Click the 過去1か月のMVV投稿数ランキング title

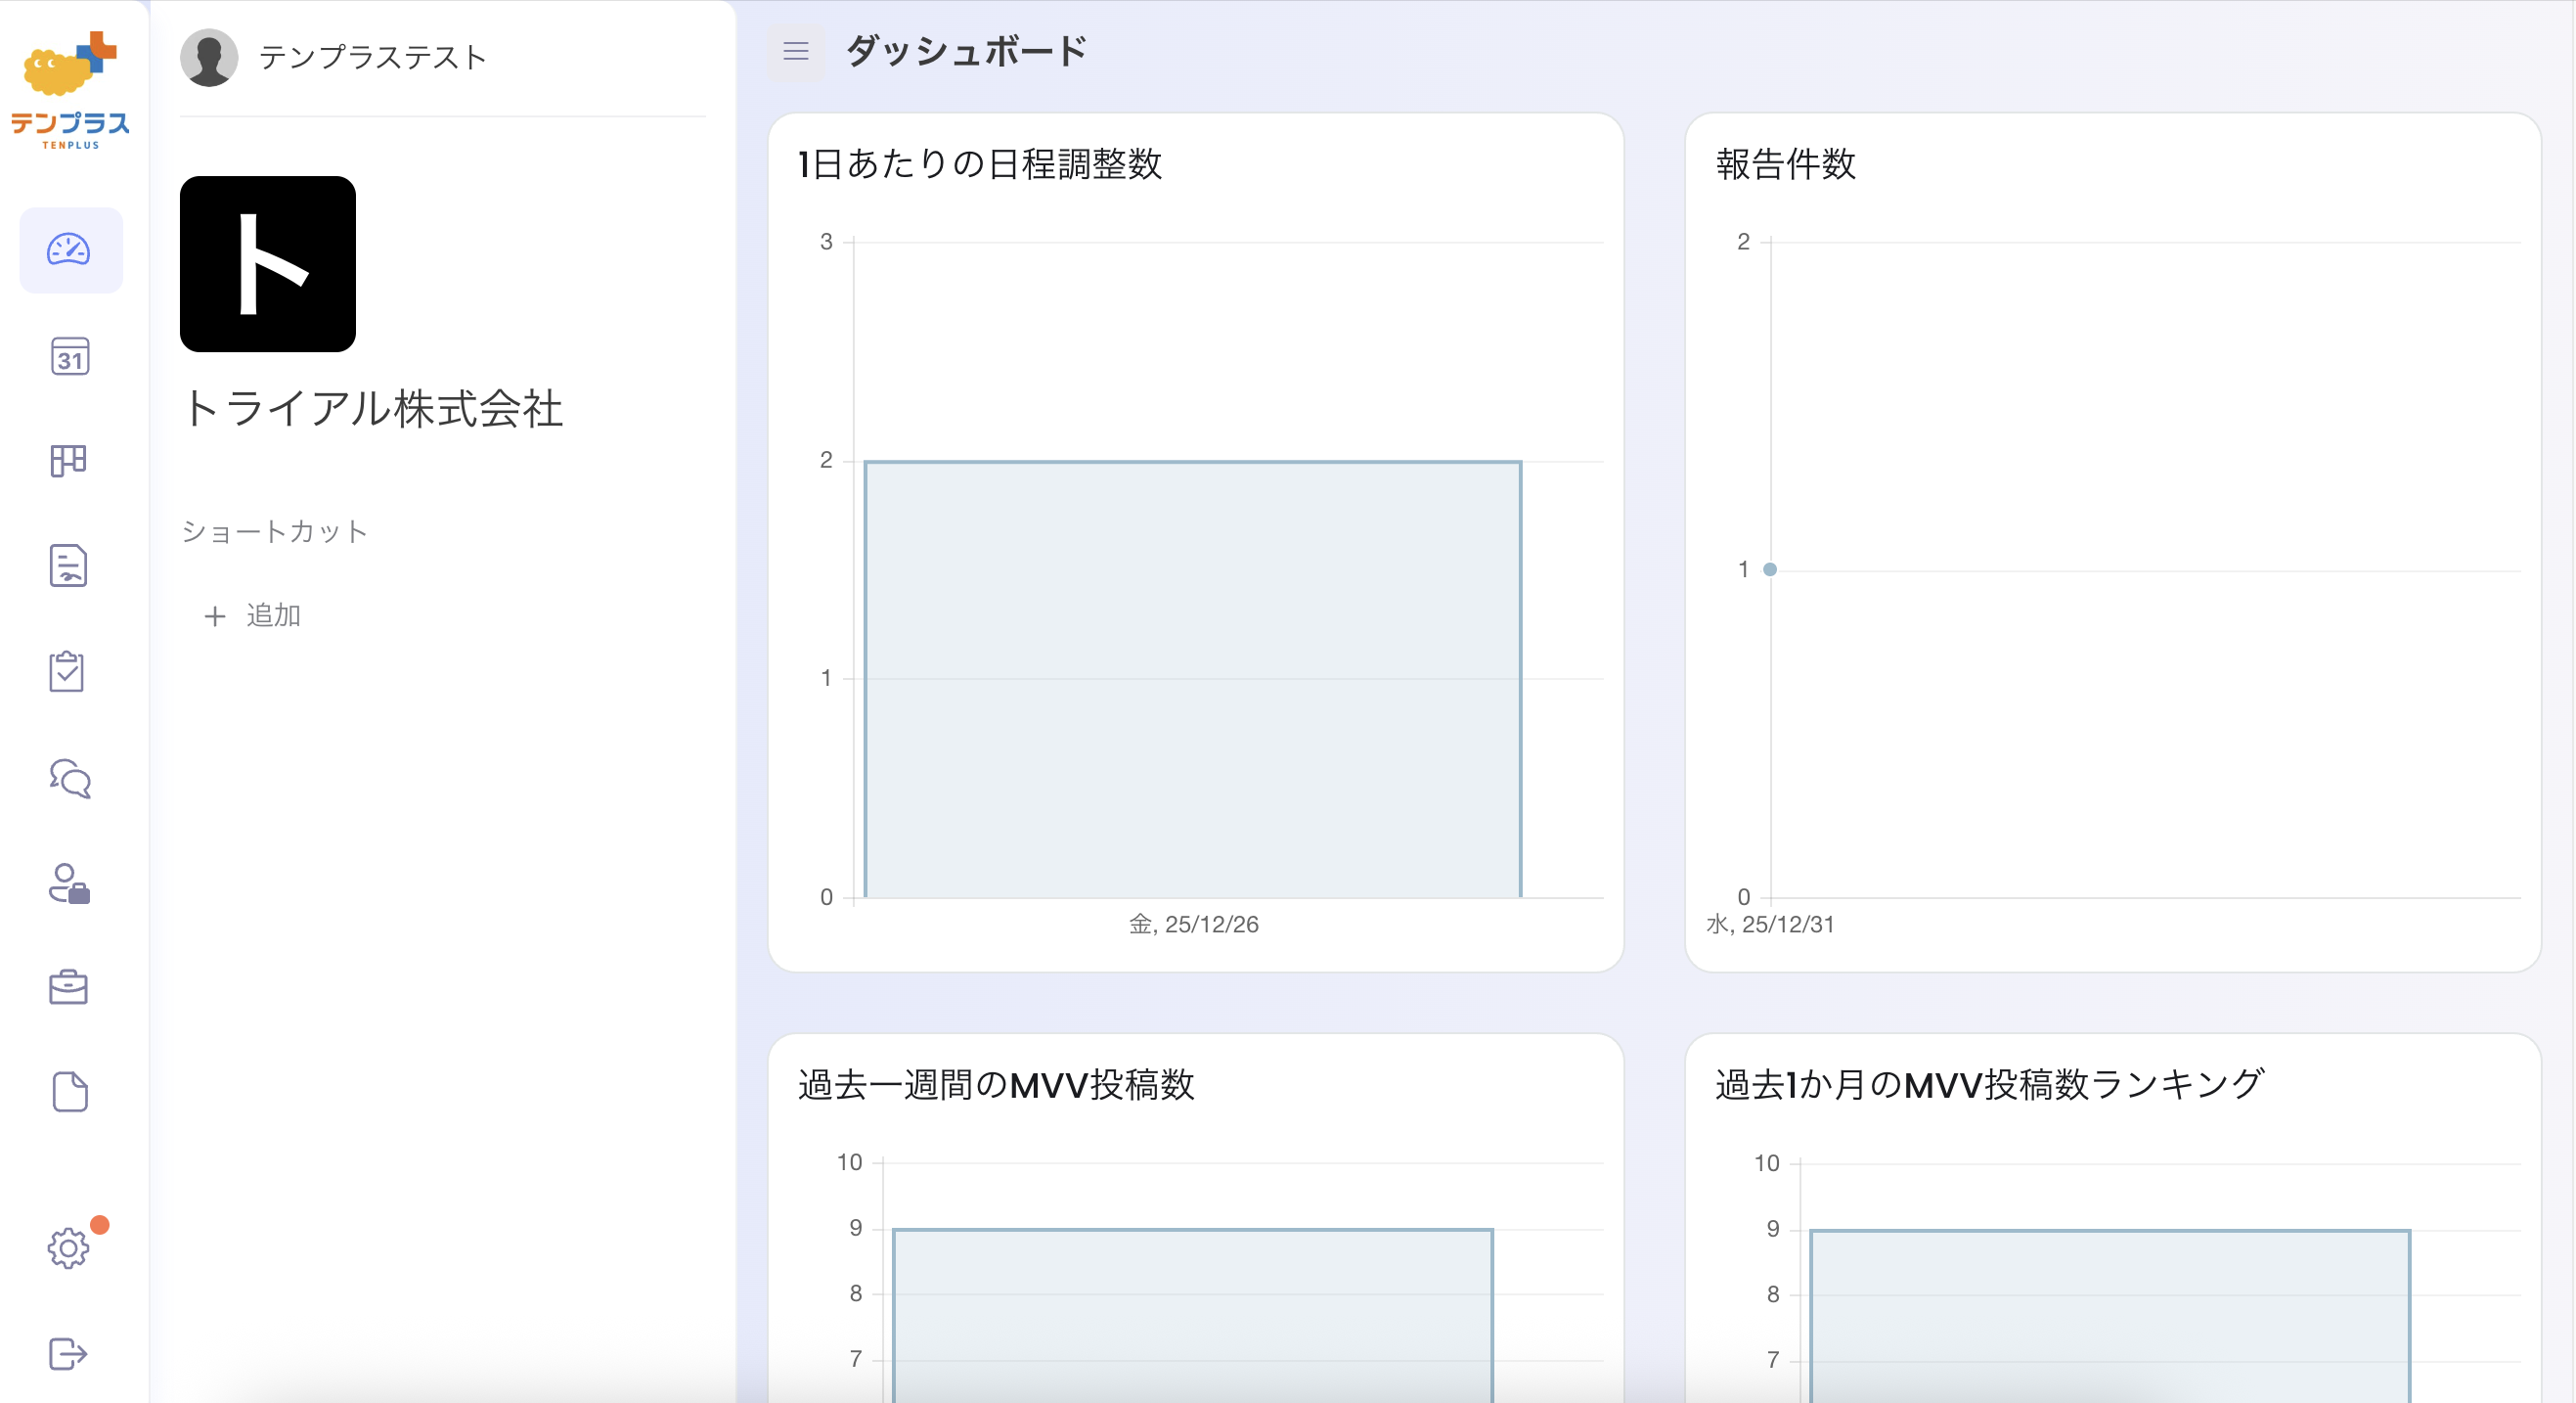coord(1990,1084)
